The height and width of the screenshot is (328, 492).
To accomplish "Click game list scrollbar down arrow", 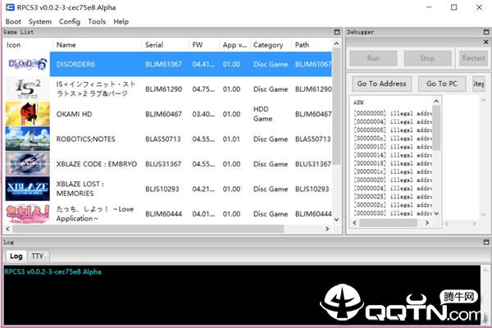I will (x=336, y=220).
